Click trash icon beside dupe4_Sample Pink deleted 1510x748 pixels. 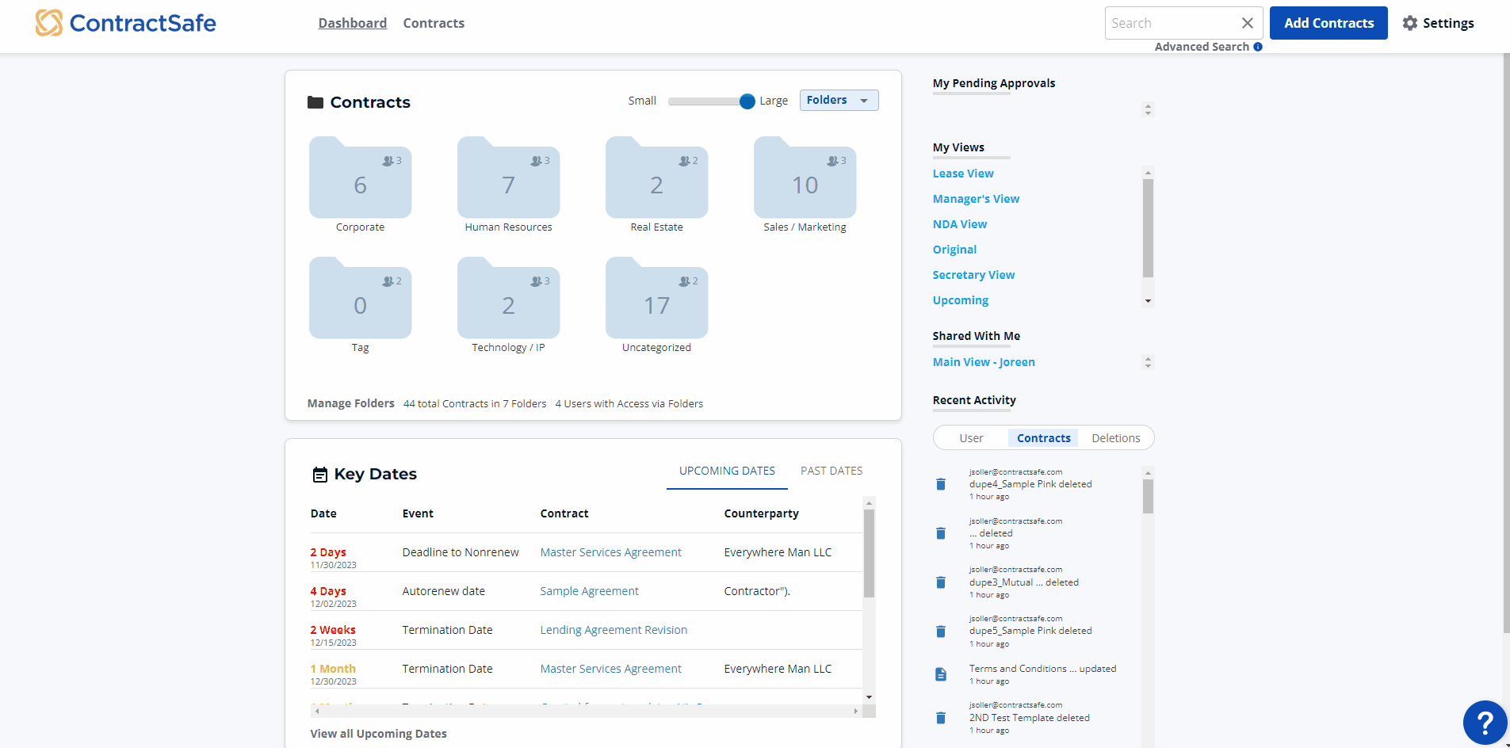coord(941,484)
